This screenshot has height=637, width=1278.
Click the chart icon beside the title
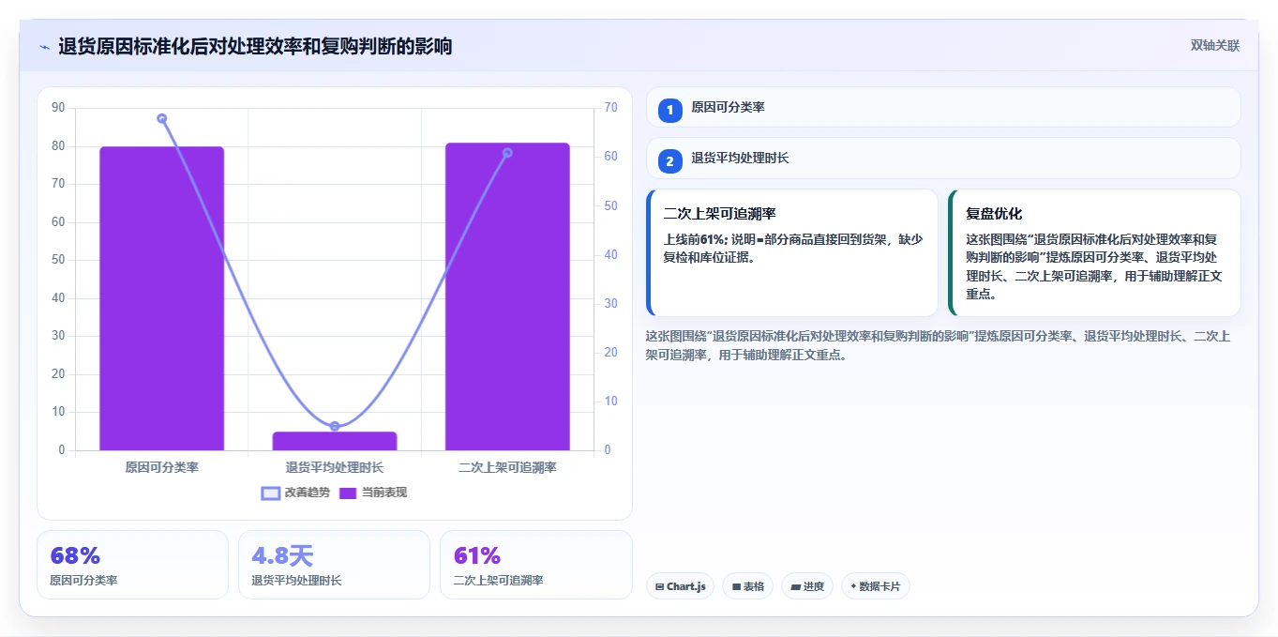point(44,46)
